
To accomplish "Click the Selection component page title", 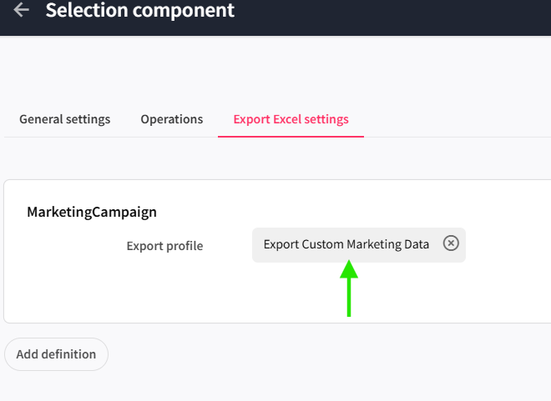I will point(140,11).
